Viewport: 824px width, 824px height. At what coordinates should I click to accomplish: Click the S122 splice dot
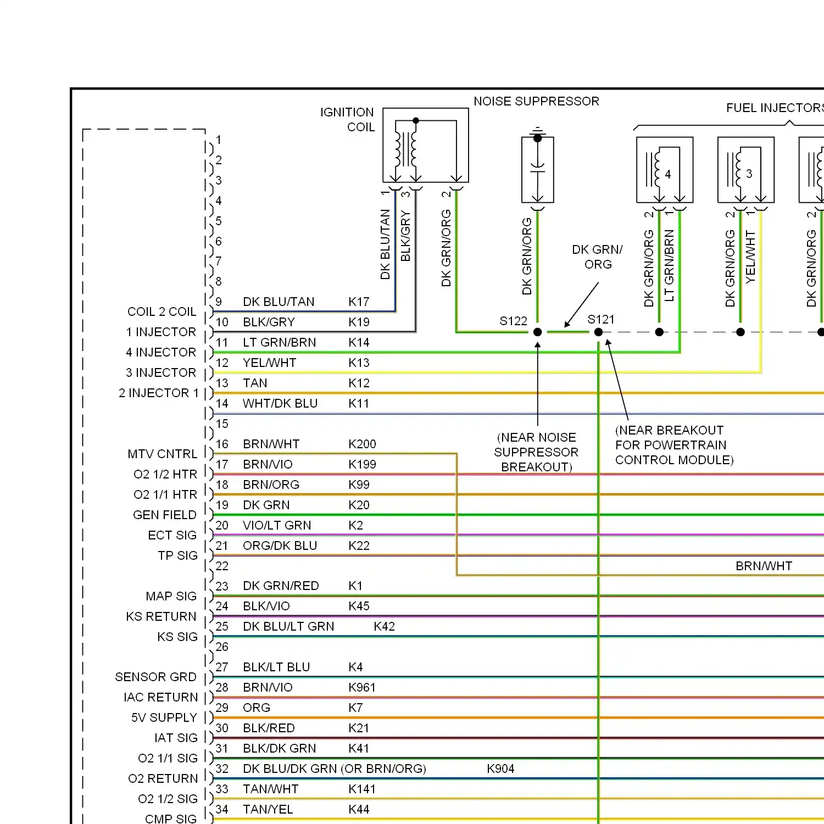pyautogui.click(x=537, y=332)
